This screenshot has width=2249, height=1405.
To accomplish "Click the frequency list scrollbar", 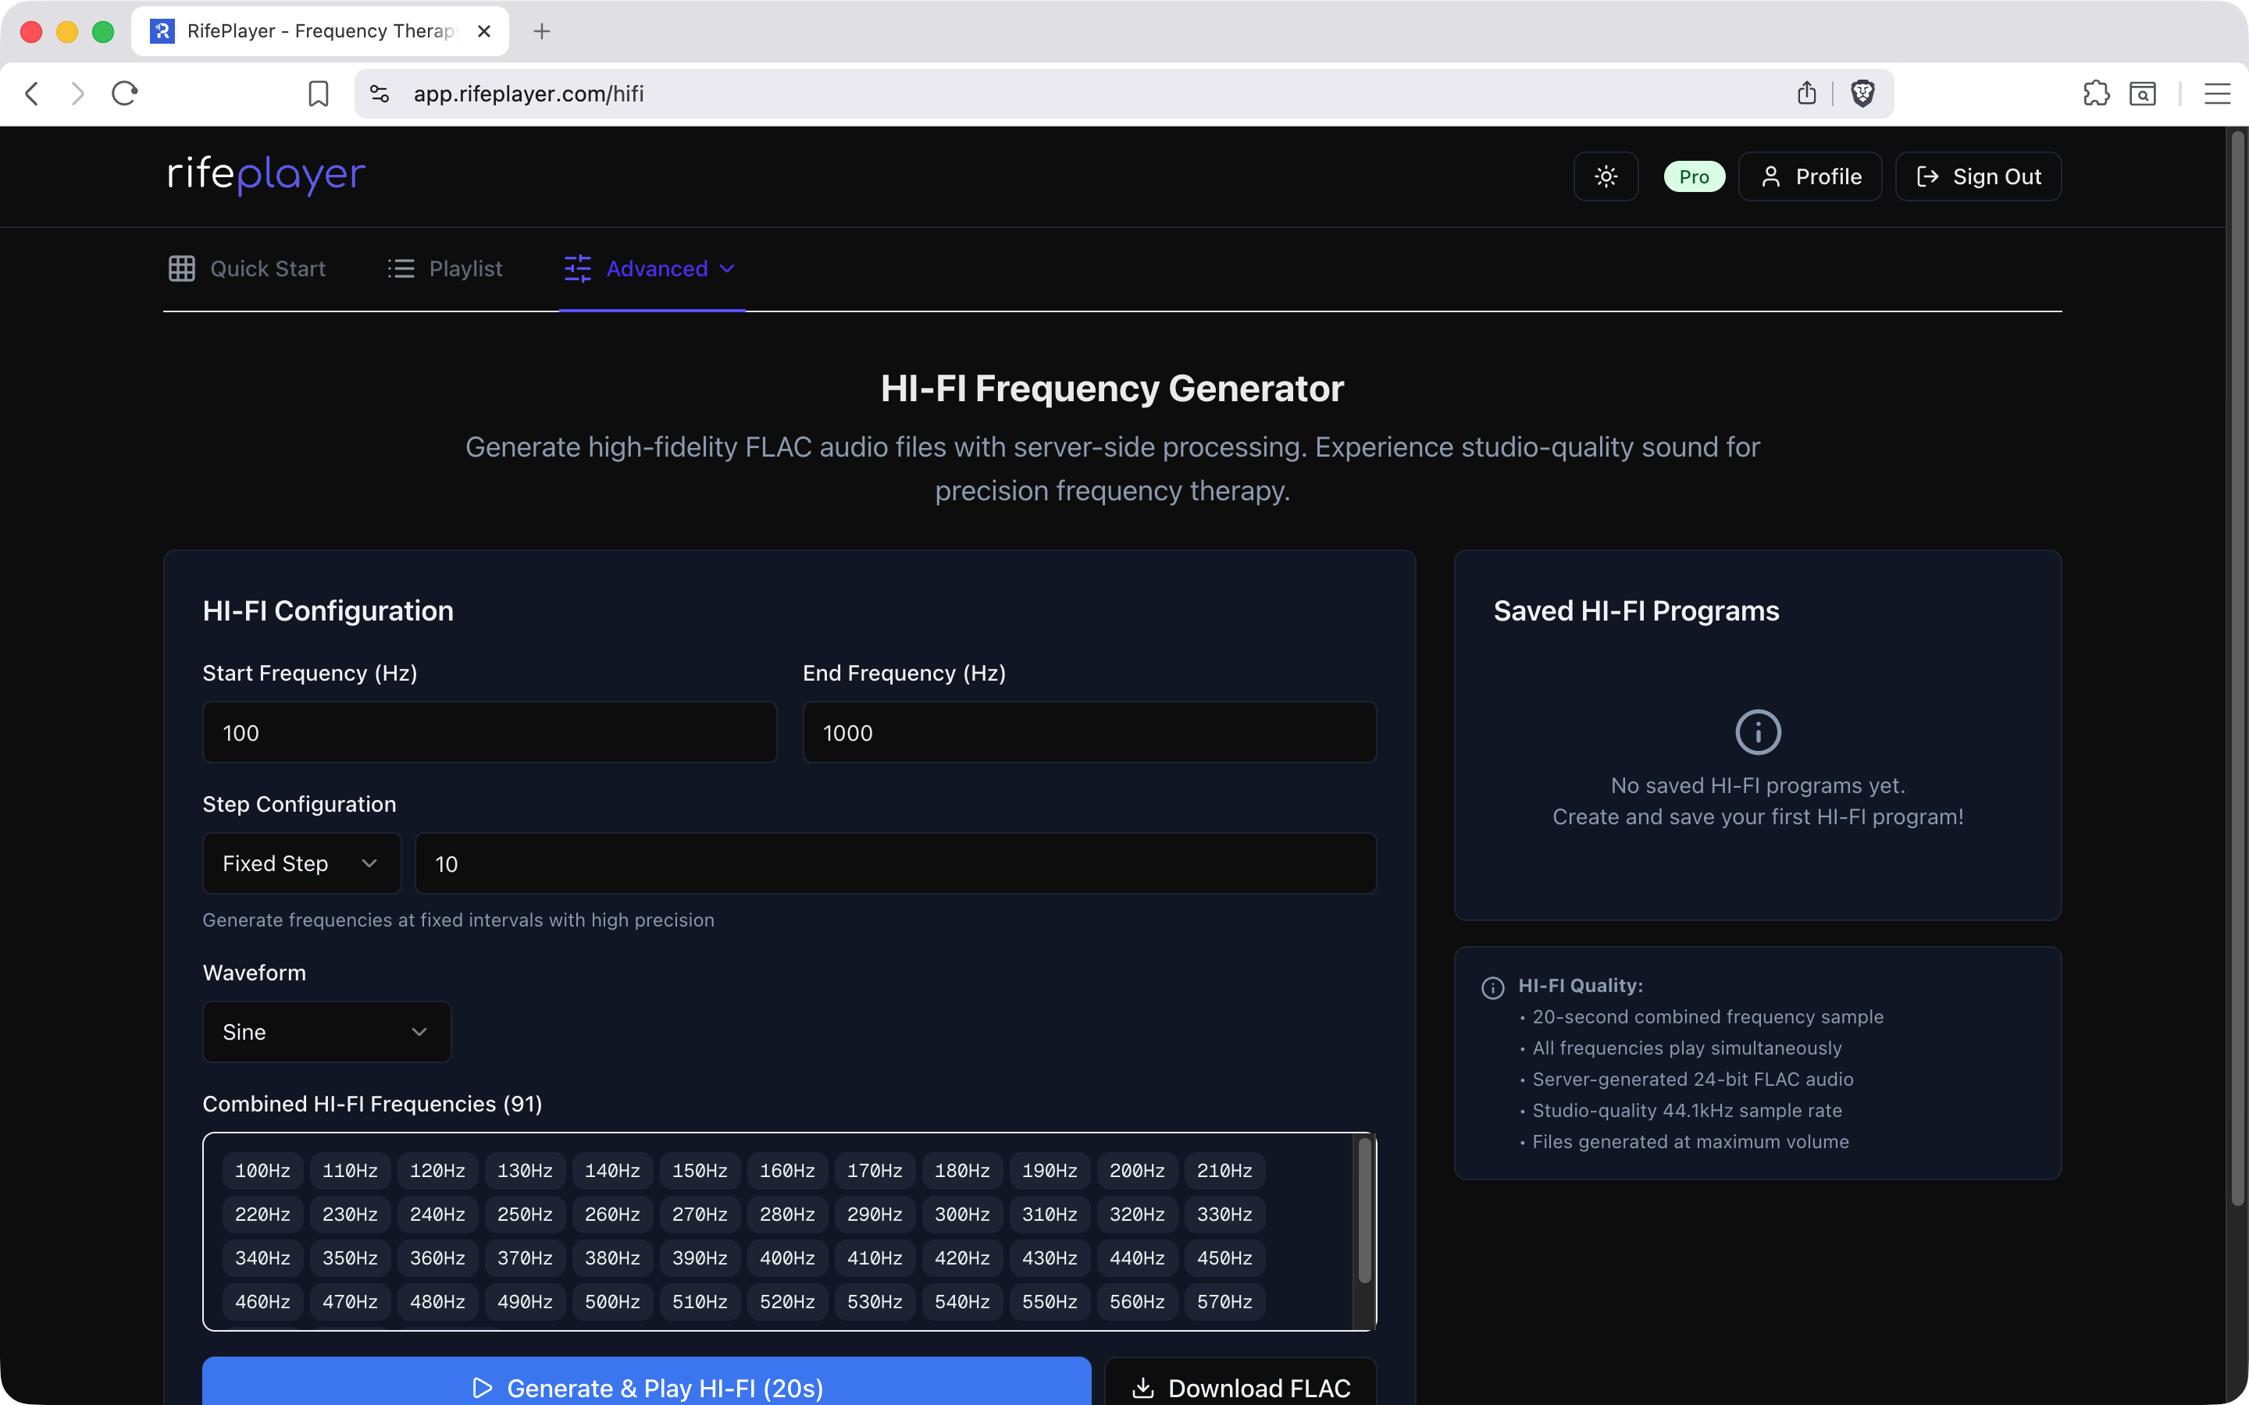I will click(x=1364, y=1211).
